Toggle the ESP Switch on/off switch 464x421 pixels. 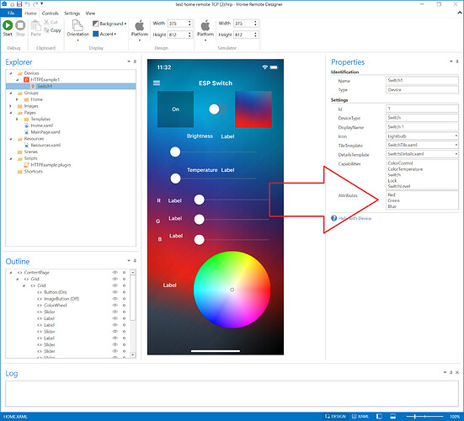[217, 109]
